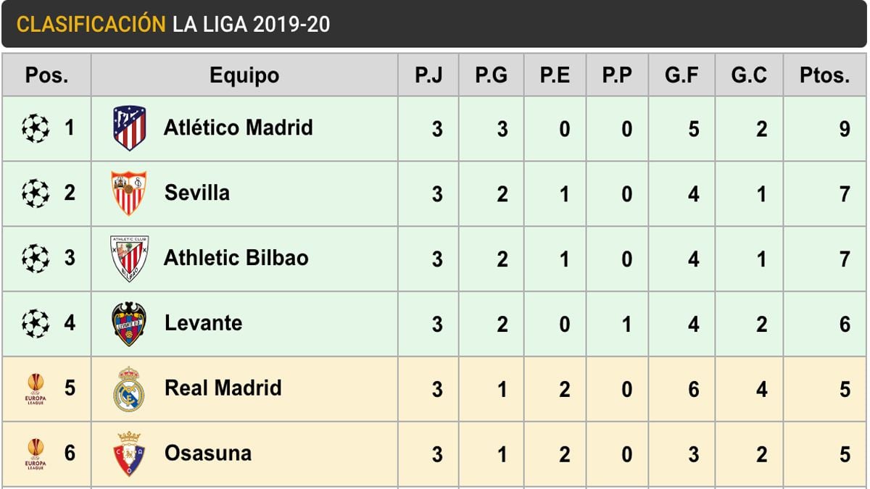
Task: Click the Equipo column header
Action: point(244,75)
